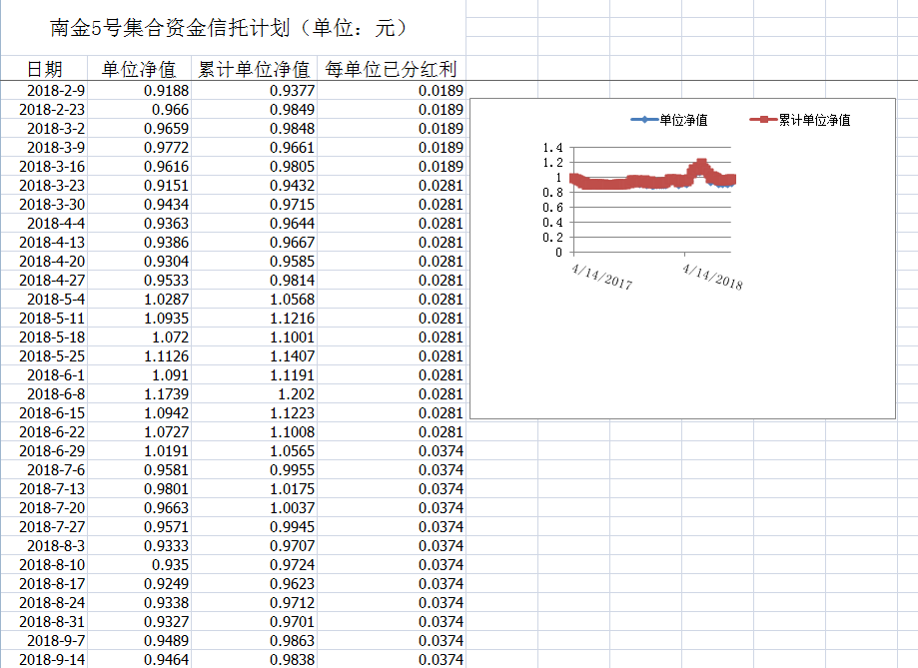918x668 pixels.
Task: Select date cell 2018-6-1
Action: point(45,375)
